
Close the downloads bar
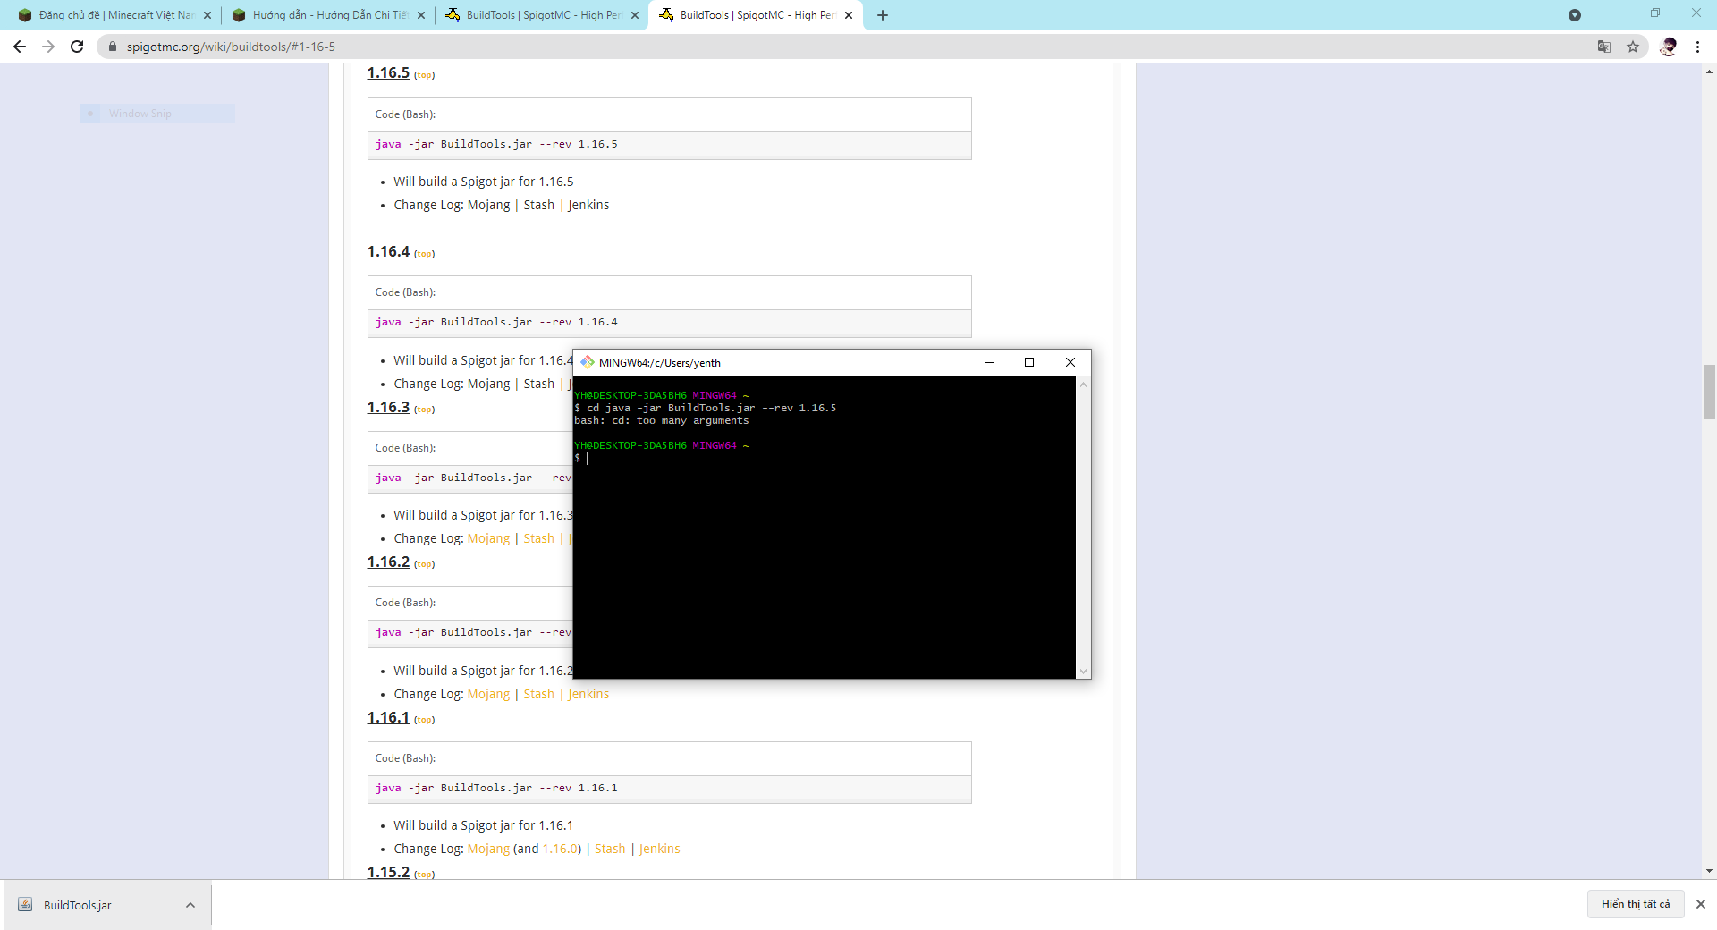click(1701, 904)
